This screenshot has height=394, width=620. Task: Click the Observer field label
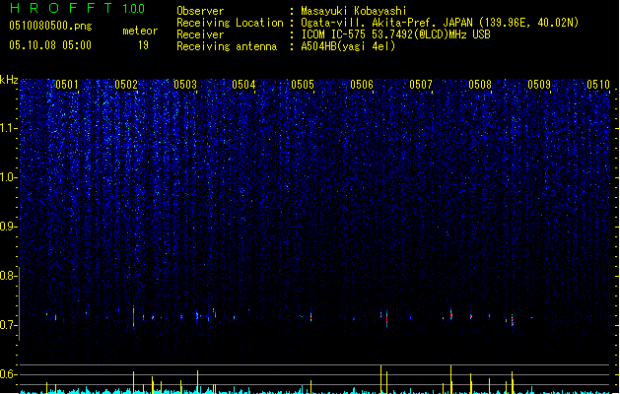point(200,11)
